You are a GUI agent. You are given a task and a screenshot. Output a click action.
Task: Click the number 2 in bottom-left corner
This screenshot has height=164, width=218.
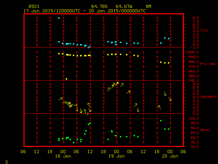[6, 161]
